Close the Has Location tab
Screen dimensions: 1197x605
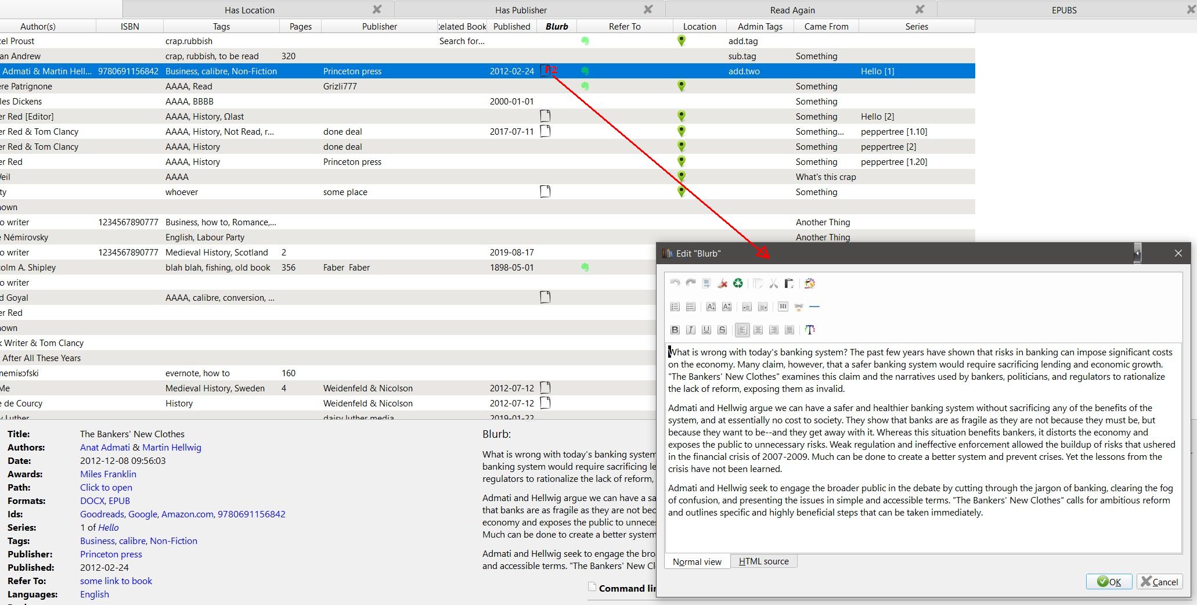377,9
